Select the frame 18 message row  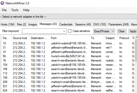tap(68, 43)
